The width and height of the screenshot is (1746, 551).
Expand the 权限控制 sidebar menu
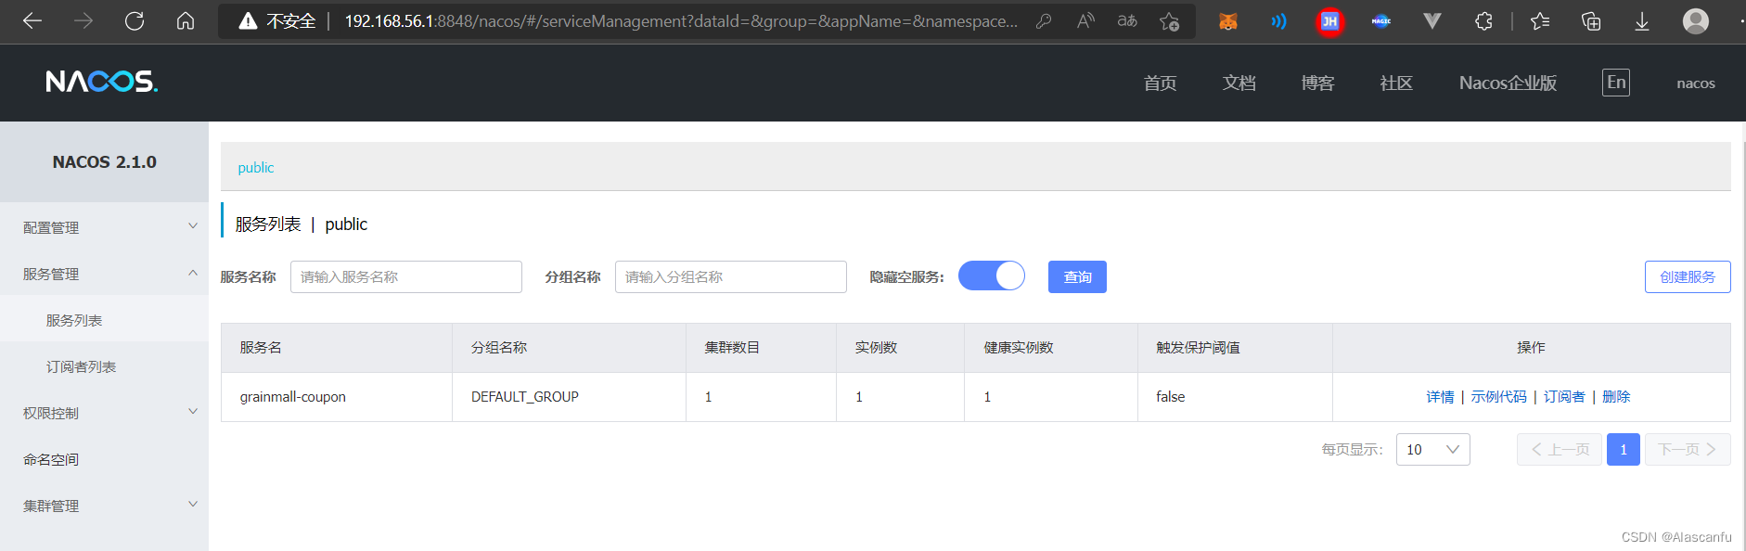pos(104,412)
